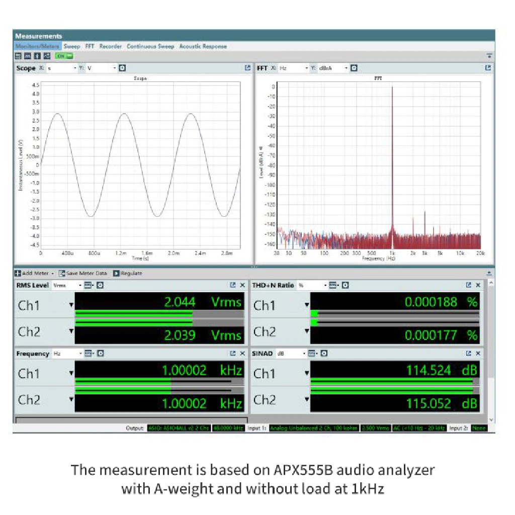
Task: Open the Acoustic Response tab
Action: [x=203, y=46]
